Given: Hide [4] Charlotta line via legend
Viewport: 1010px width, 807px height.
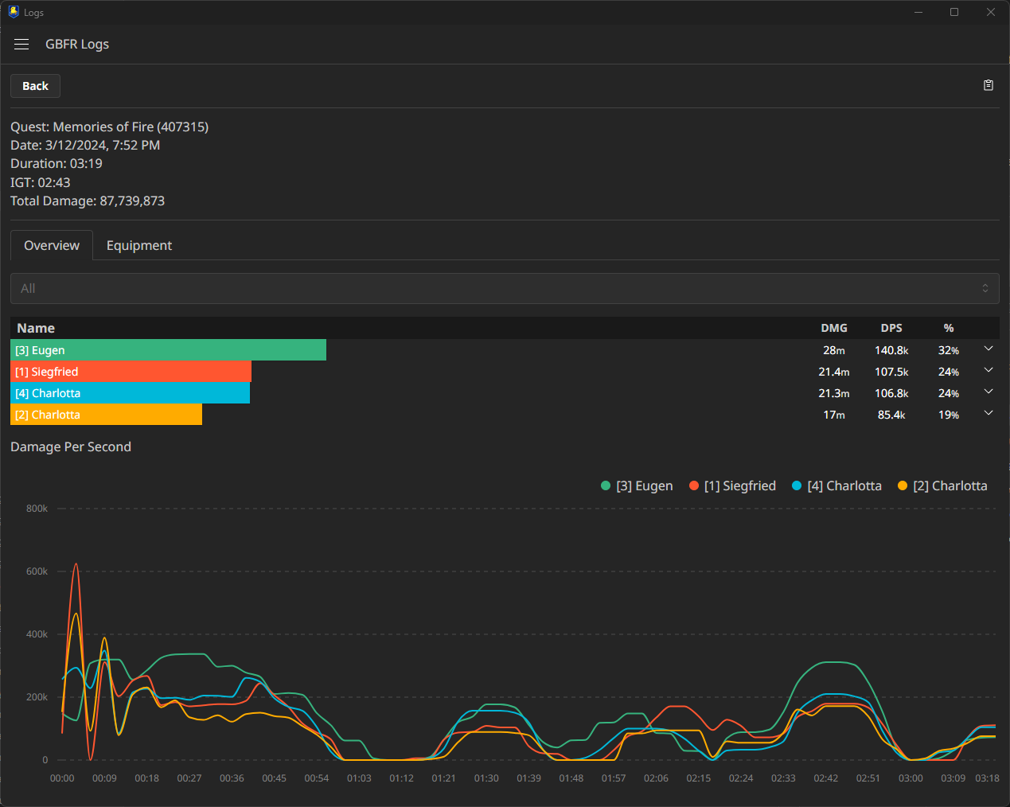Looking at the screenshot, I should (836, 485).
